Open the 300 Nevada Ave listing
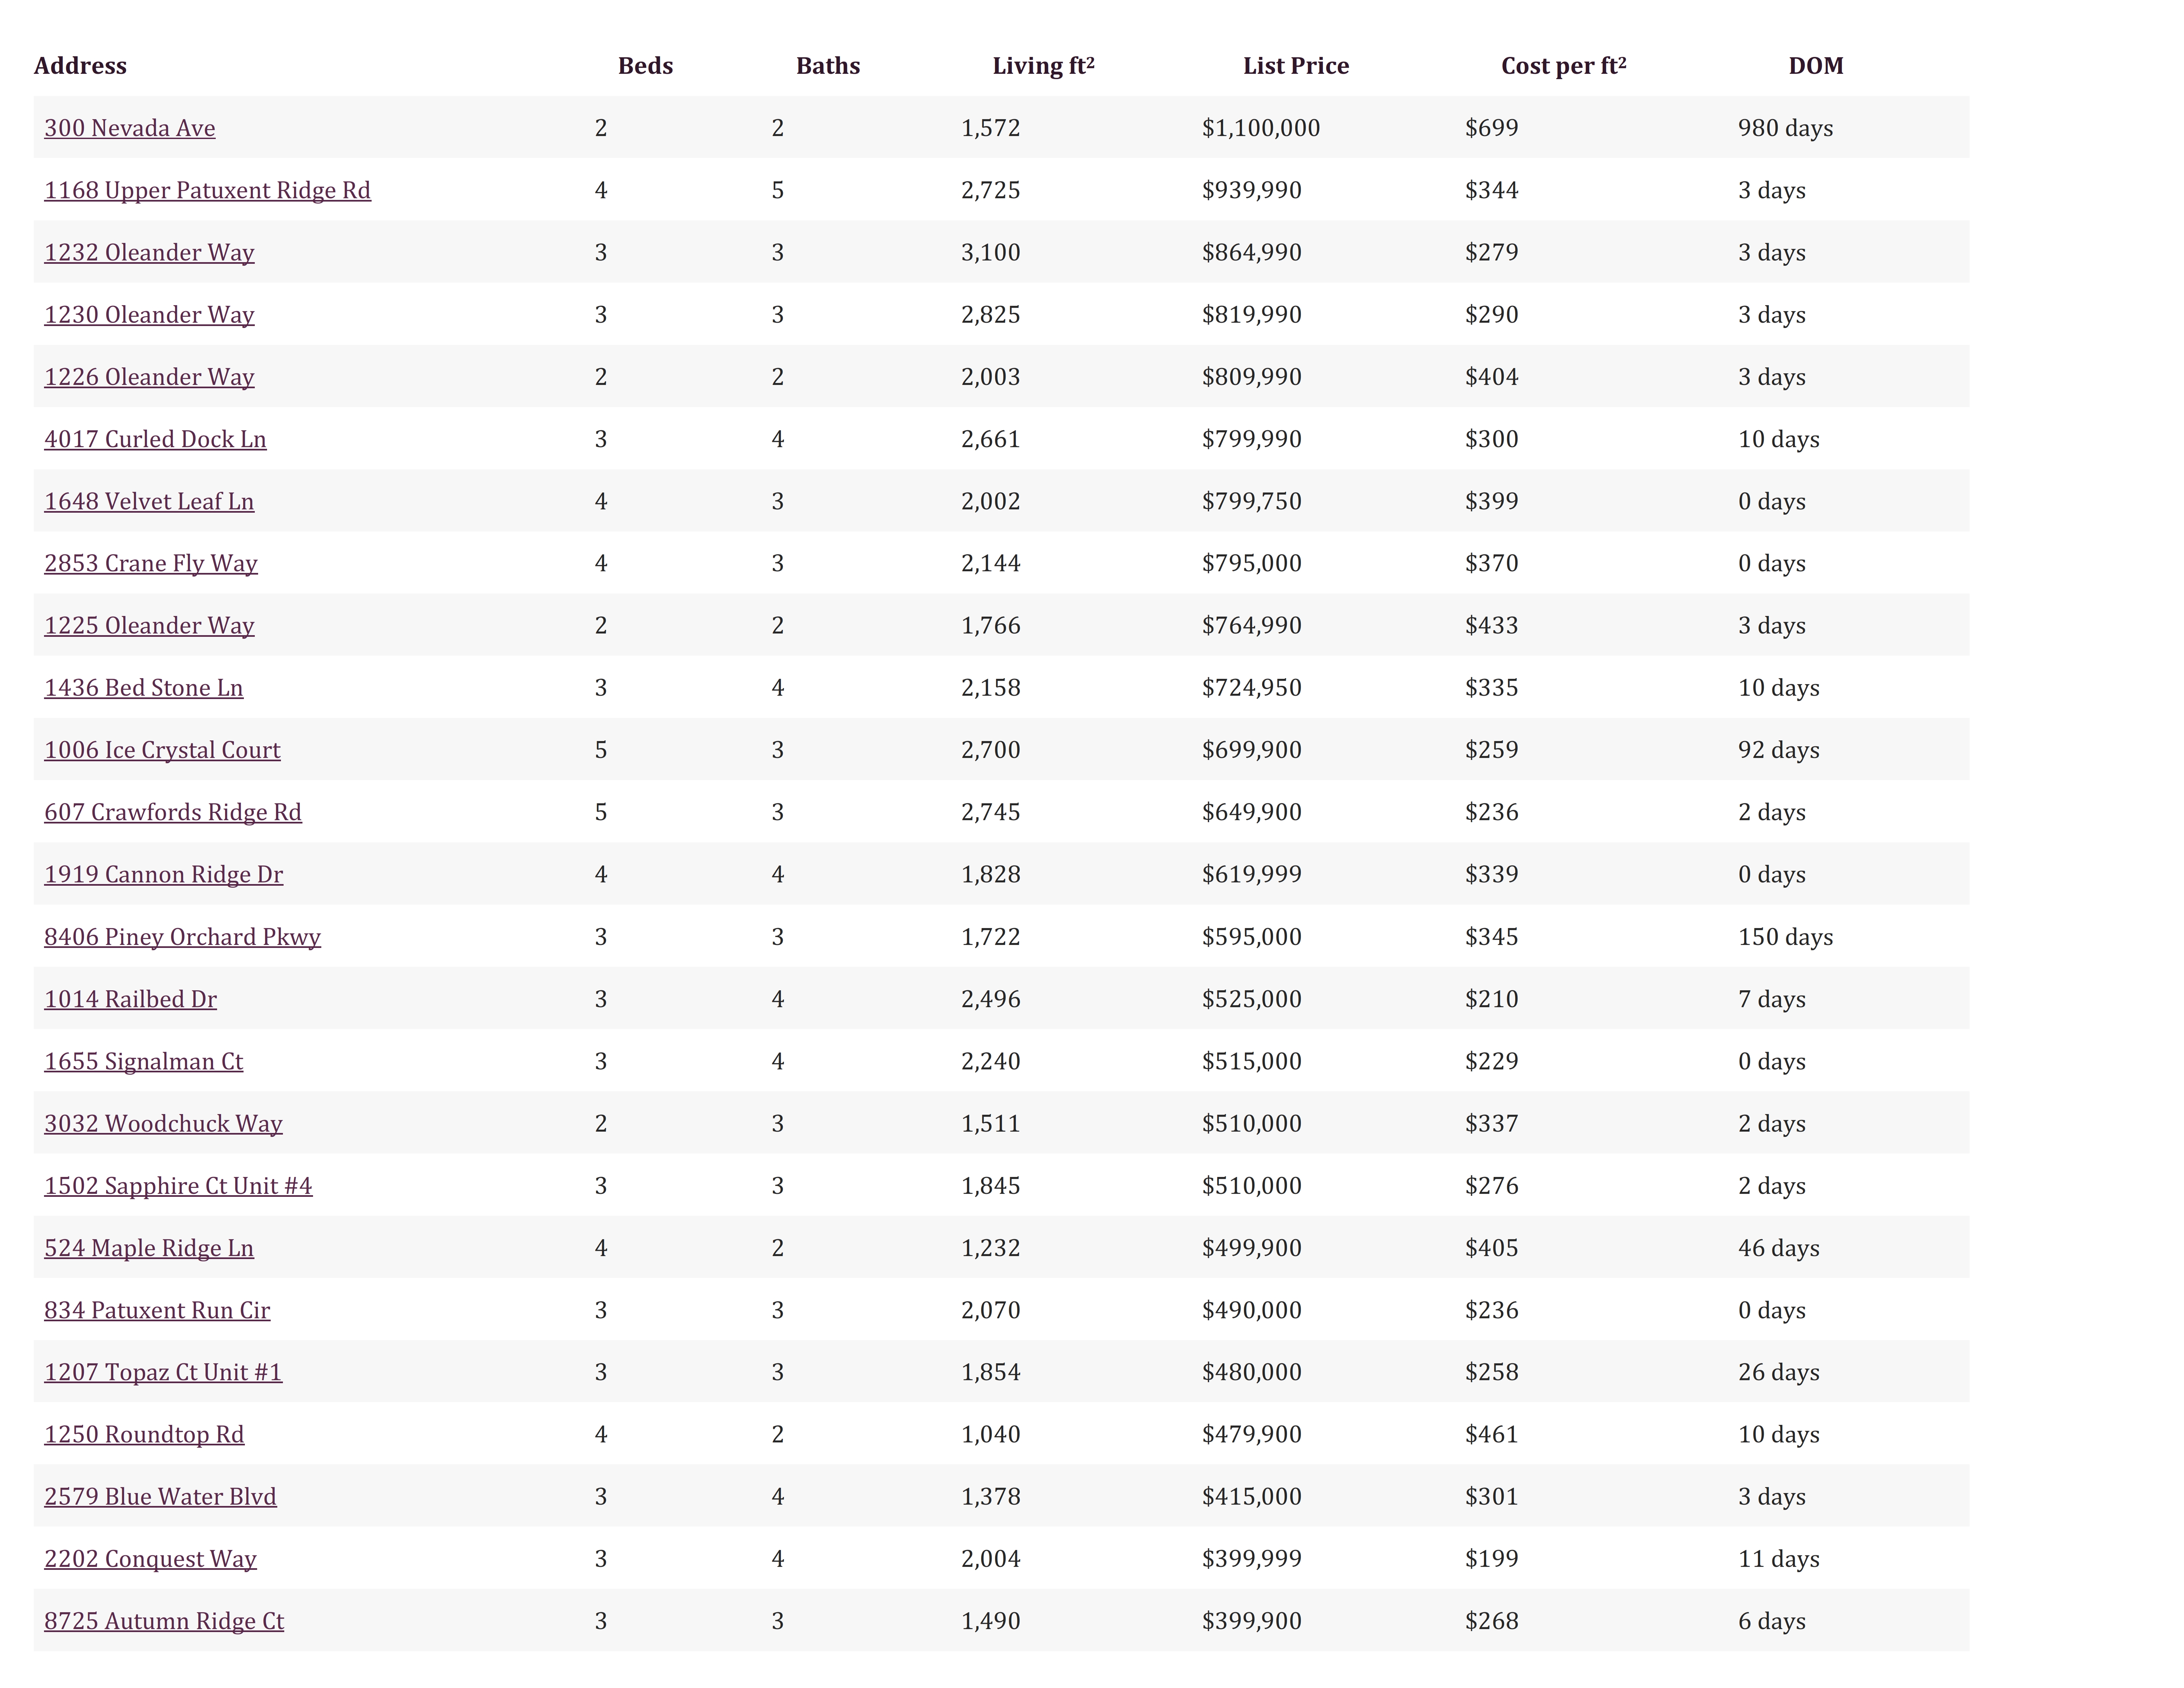This screenshot has width=2184, height=1688. coord(130,128)
